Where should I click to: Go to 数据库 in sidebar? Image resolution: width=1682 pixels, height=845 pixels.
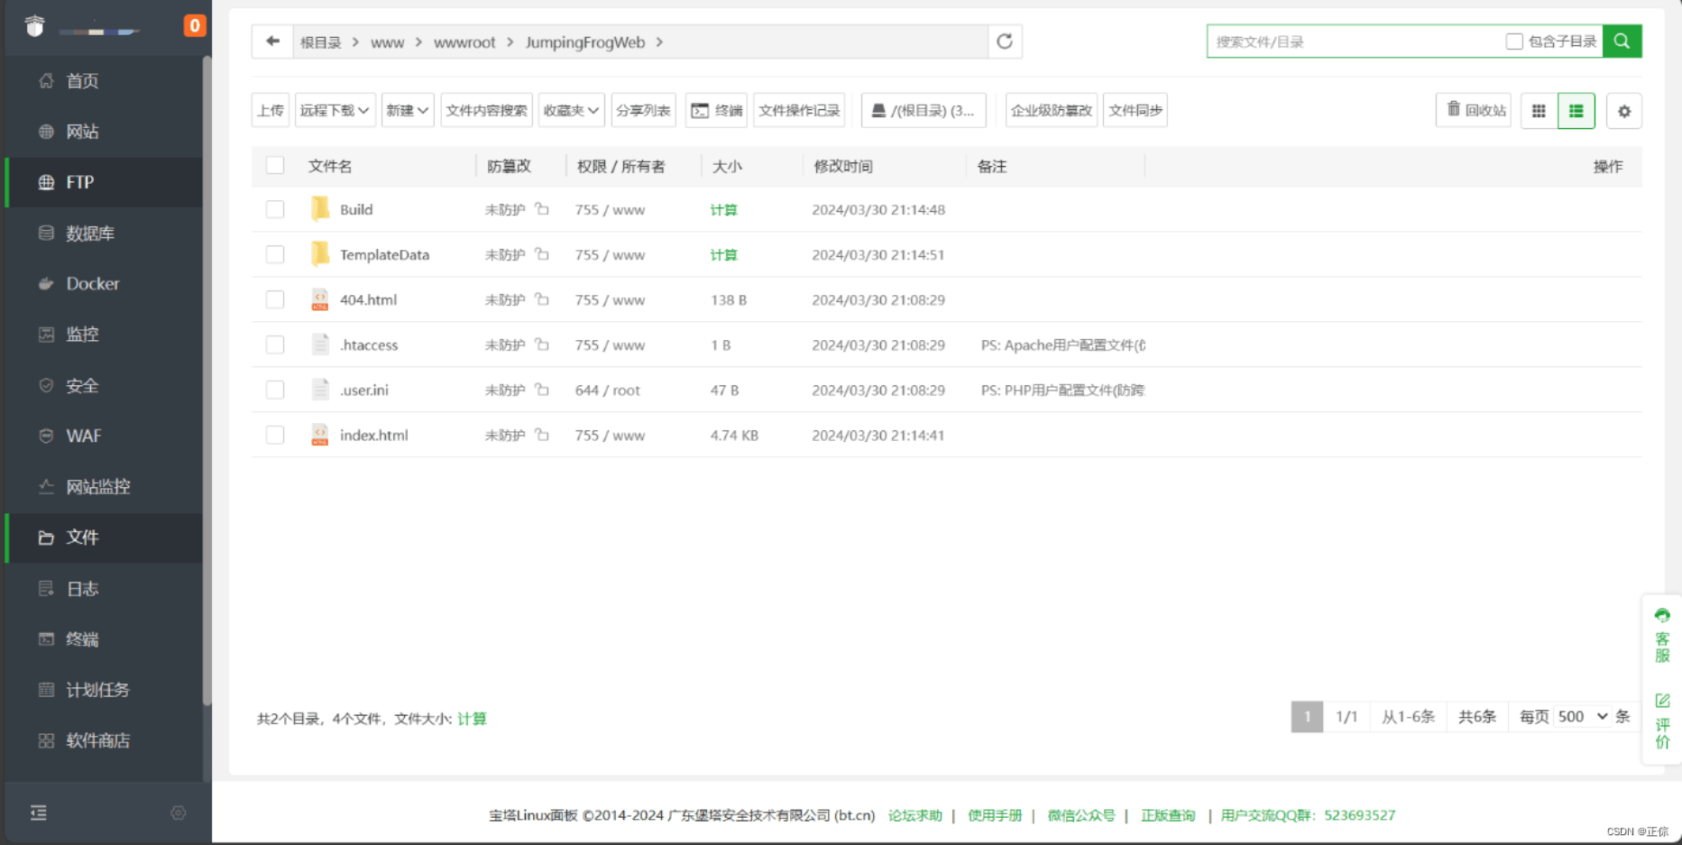coord(89,234)
